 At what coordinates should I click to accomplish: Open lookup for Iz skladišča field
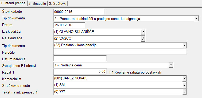click(143, 32)
